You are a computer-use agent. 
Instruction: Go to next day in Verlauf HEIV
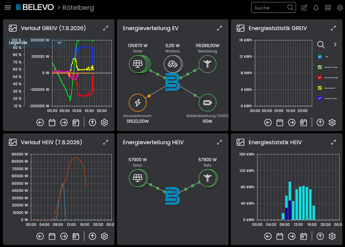point(64,236)
